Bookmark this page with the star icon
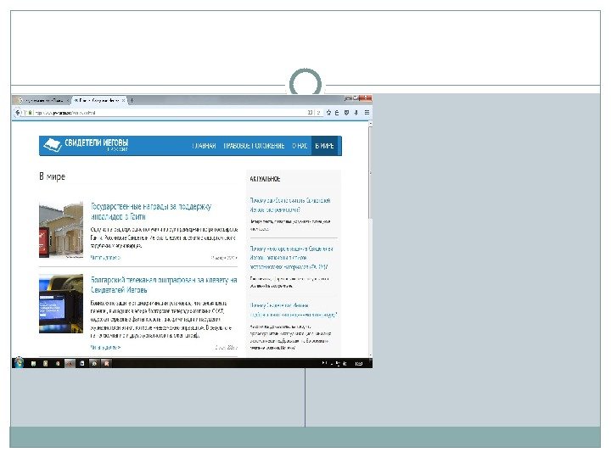Image resolution: width=611 pixels, height=458 pixels. pyautogui.click(x=328, y=113)
